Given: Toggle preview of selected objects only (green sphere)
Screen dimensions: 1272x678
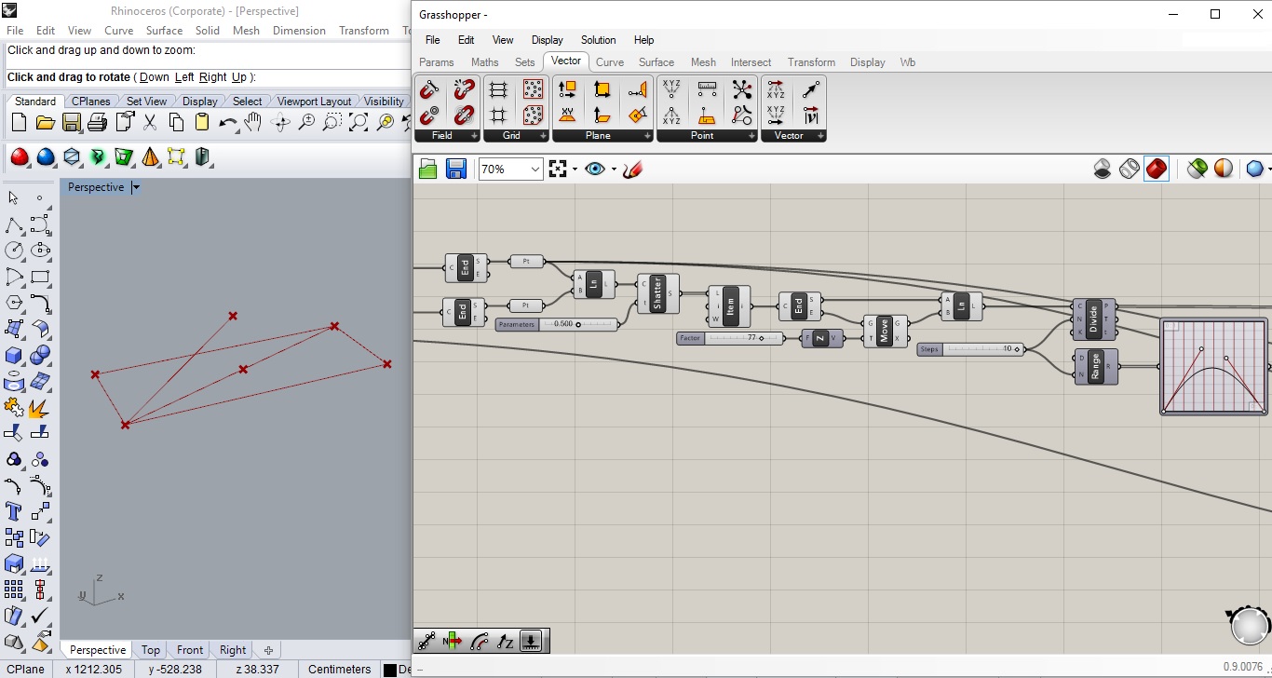Looking at the screenshot, I should (x=1198, y=169).
